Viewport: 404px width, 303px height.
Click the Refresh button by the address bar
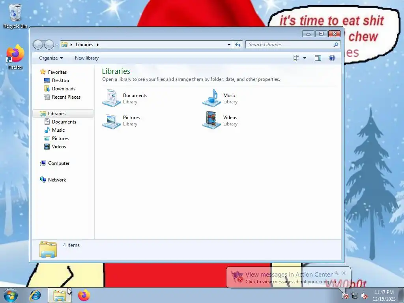(238, 45)
